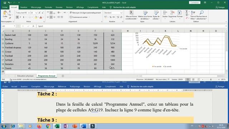
Task: Open the Word Conception tab
Action: tap(36, 87)
